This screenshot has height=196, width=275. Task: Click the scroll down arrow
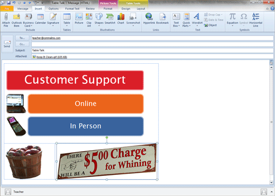click(271, 183)
